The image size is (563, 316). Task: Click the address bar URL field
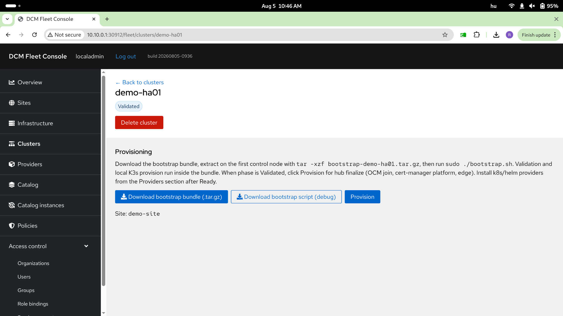(x=249, y=35)
